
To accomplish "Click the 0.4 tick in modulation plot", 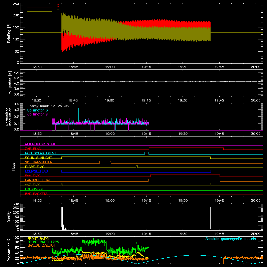I will point(16,104).
